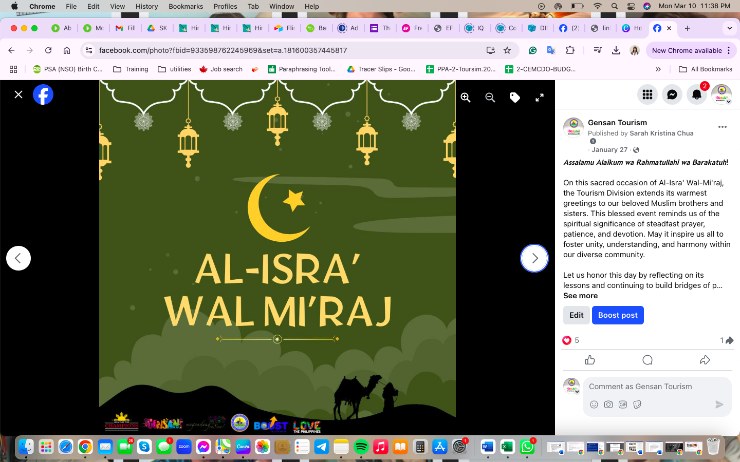
Task: Open the Profiles menu
Action: [x=225, y=6]
